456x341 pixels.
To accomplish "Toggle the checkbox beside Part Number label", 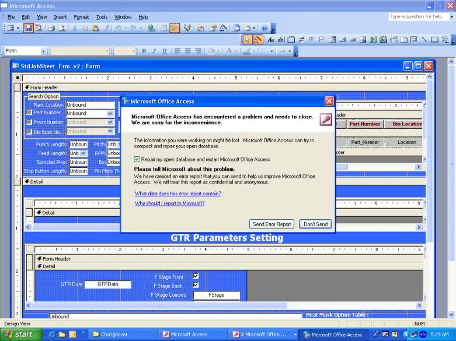I will (29, 112).
